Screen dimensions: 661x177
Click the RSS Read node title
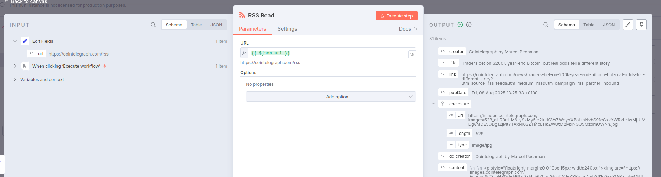(x=261, y=15)
